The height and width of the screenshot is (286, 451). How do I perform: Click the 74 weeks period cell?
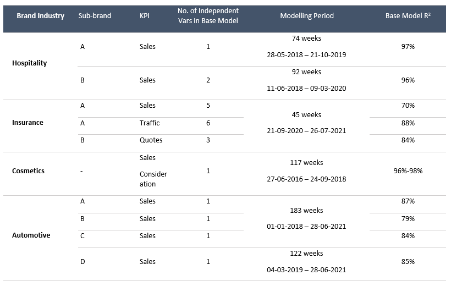[x=306, y=38]
